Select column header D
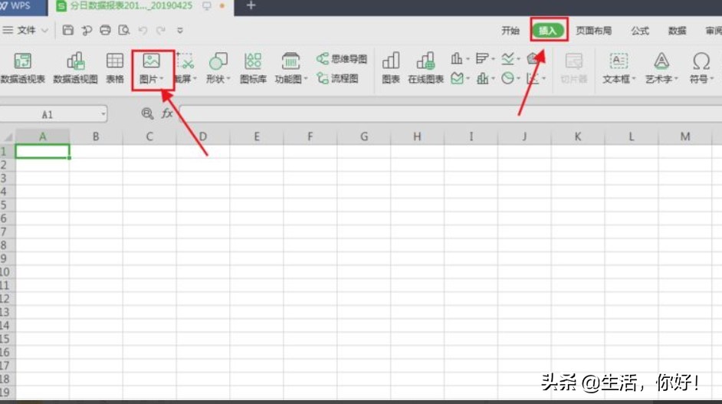The width and height of the screenshot is (722, 404). tap(203, 136)
